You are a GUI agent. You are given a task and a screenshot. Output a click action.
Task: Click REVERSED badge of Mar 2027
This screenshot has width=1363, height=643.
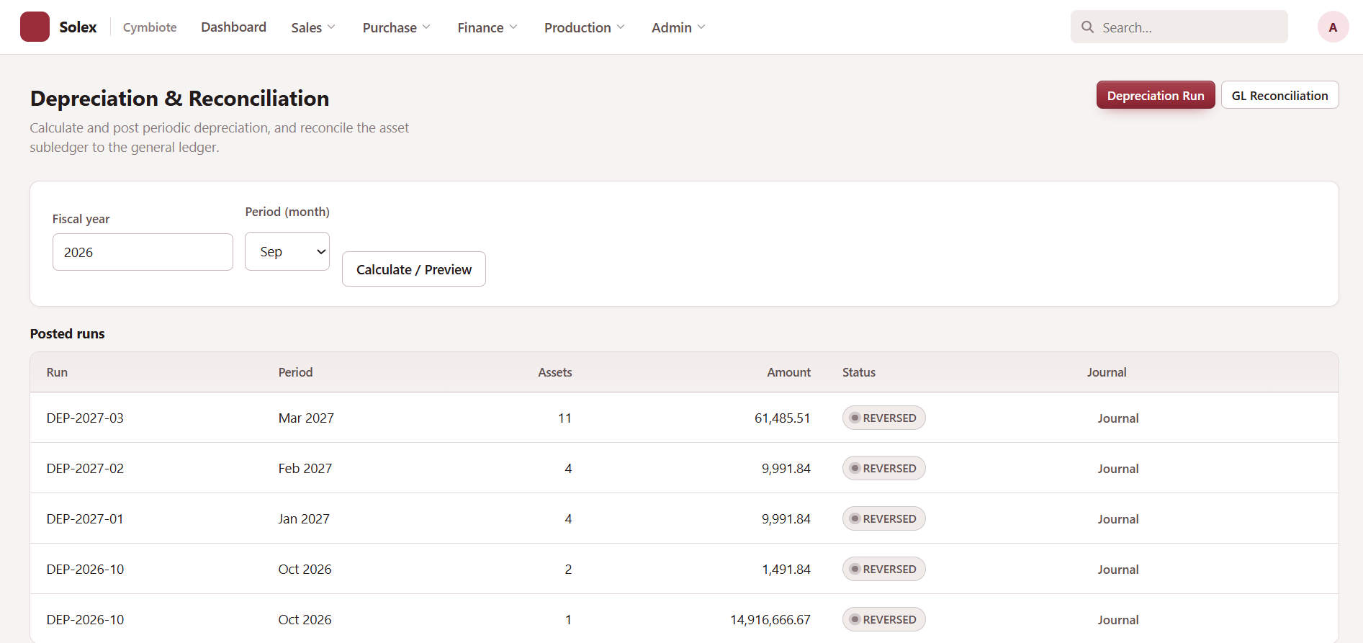point(883,418)
